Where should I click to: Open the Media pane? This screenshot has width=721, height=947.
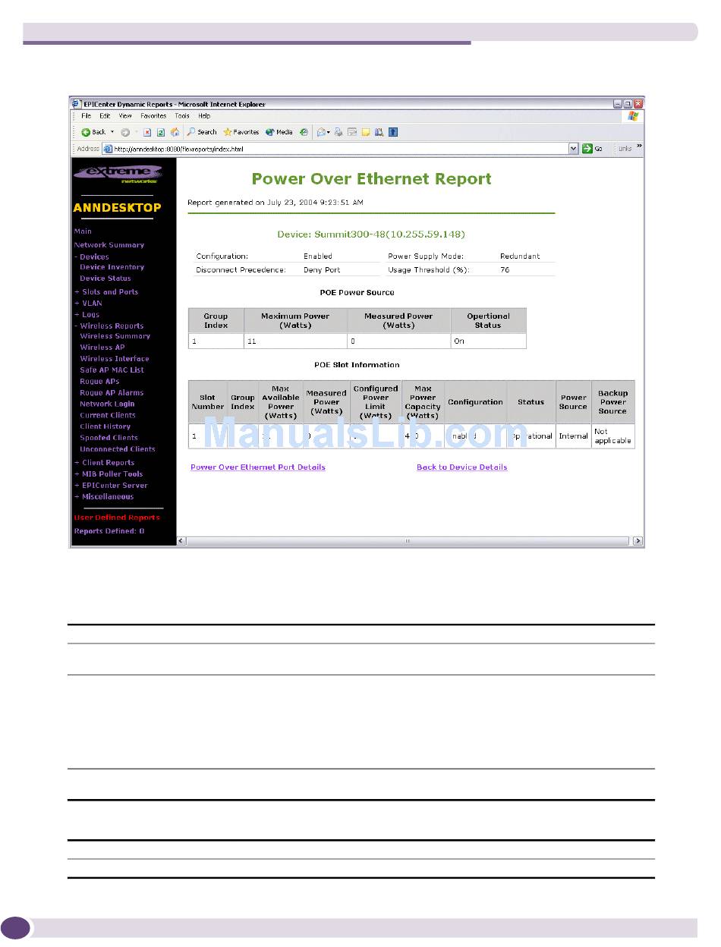pos(279,132)
